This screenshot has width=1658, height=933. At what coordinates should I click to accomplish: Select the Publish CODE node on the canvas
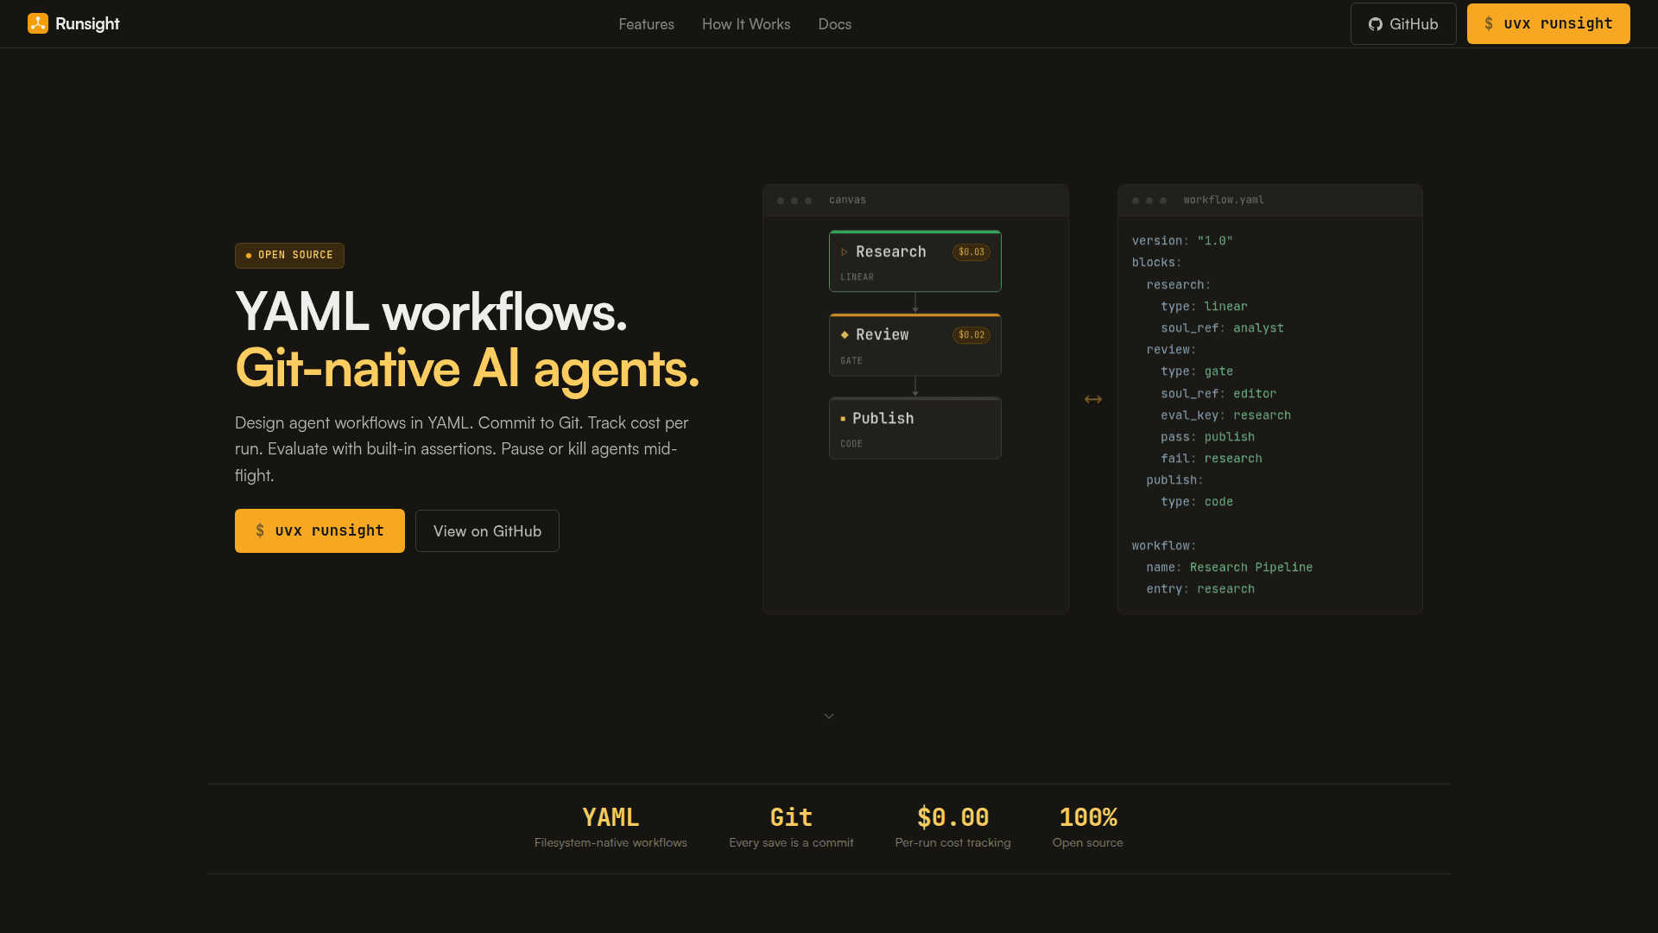(x=914, y=428)
